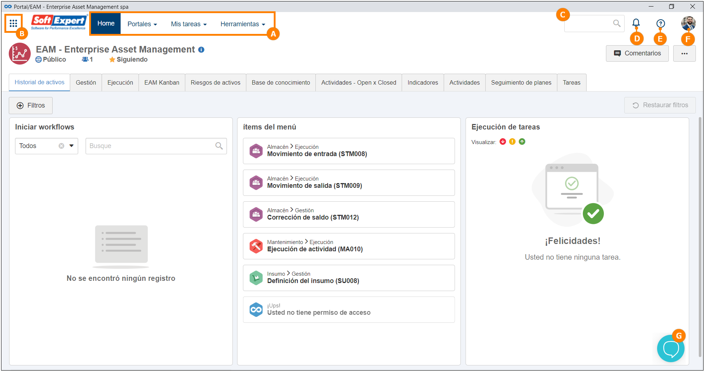This screenshot has width=705, height=372.
Task: Toggle the Siguiendo star
Action: (112, 59)
